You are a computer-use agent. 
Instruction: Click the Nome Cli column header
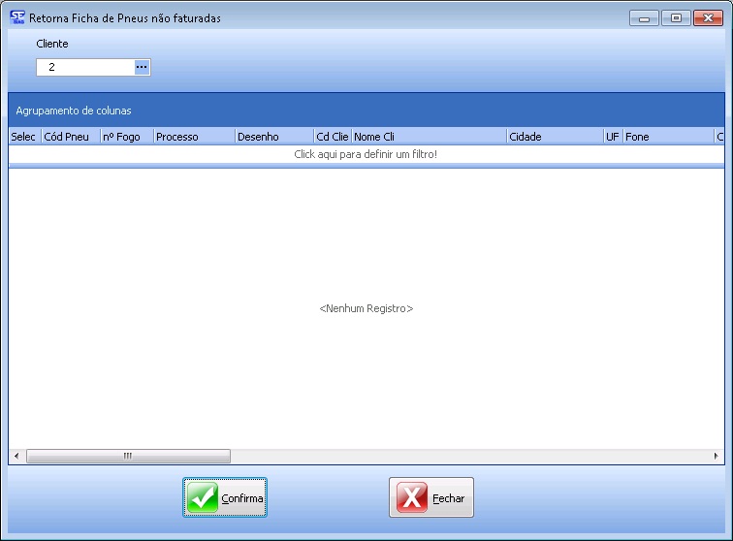[428, 137]
